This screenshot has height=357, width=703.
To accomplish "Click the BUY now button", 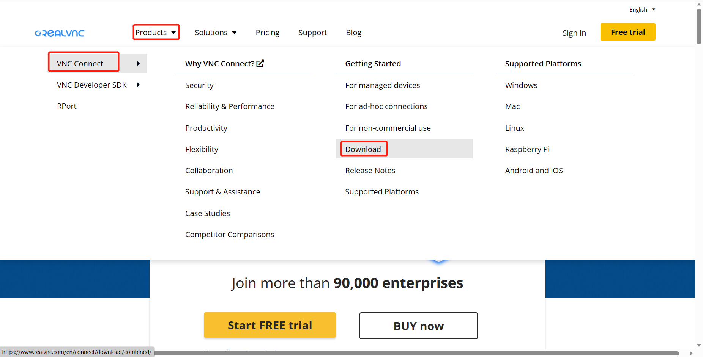I will tap(419, 326).
